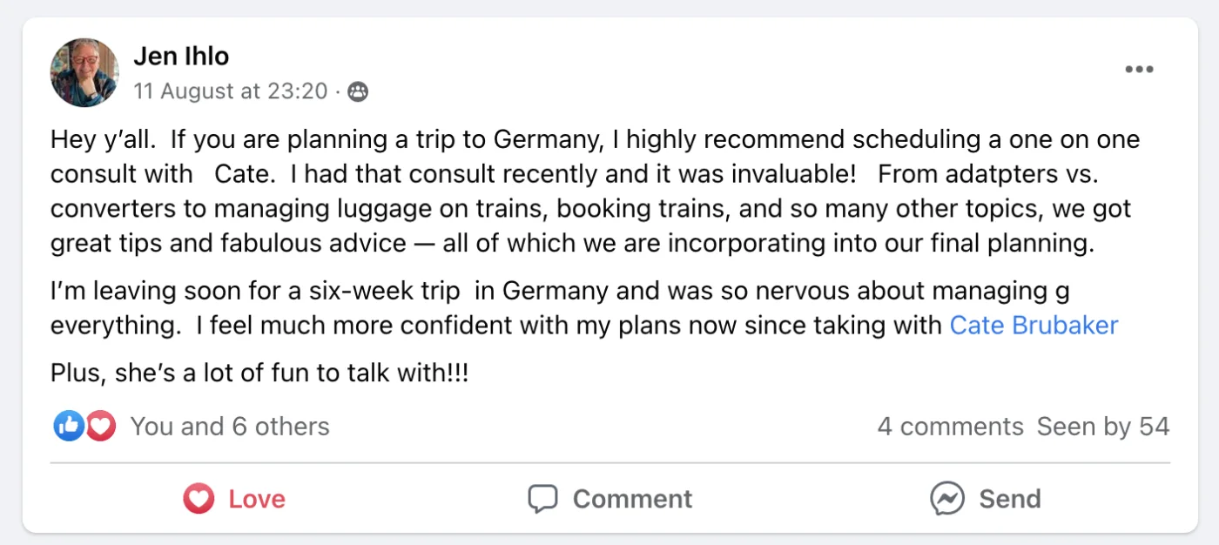
Task: Toggle the Love reaction button
Action: [x=234, y=499]
